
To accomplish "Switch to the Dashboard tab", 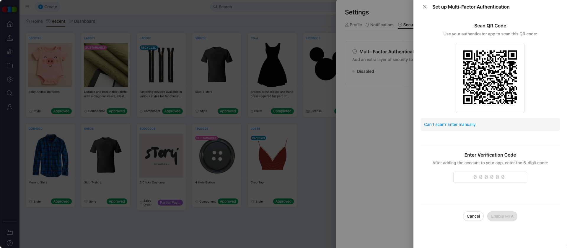I will (82, 21).
